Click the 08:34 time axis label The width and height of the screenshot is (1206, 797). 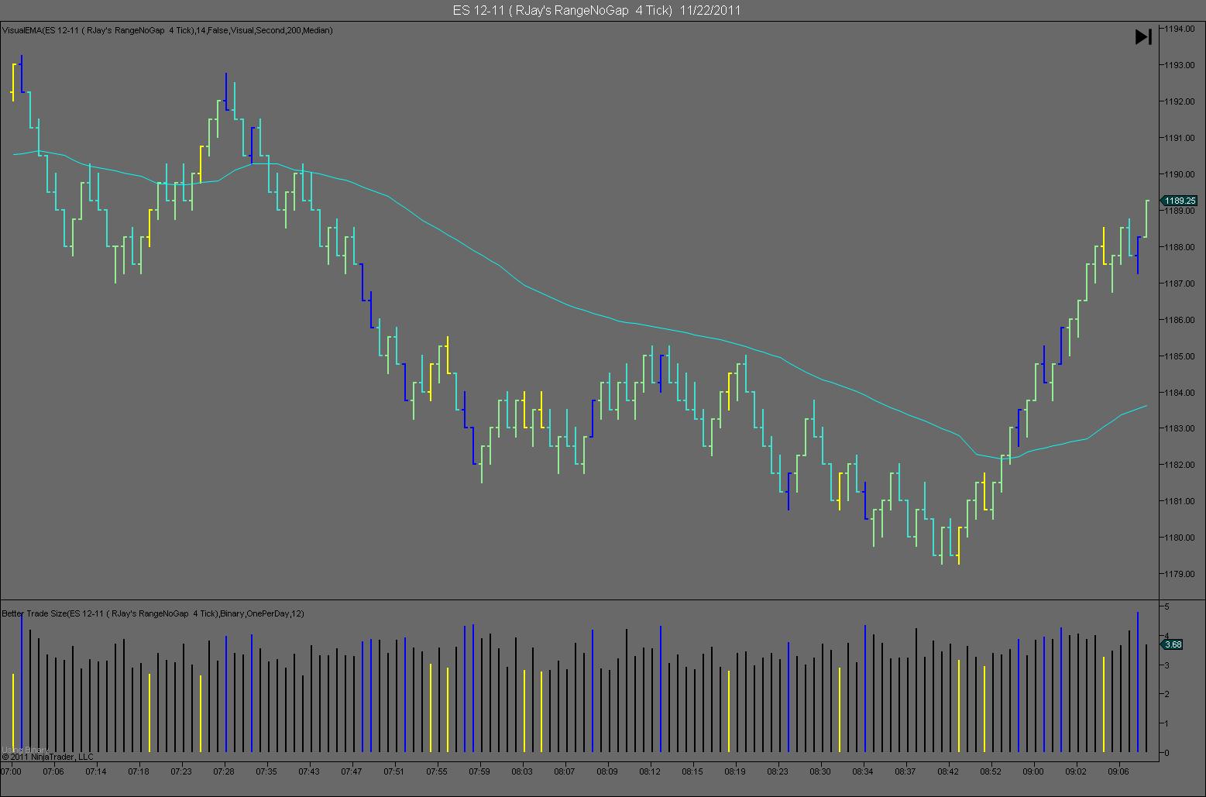863,771
